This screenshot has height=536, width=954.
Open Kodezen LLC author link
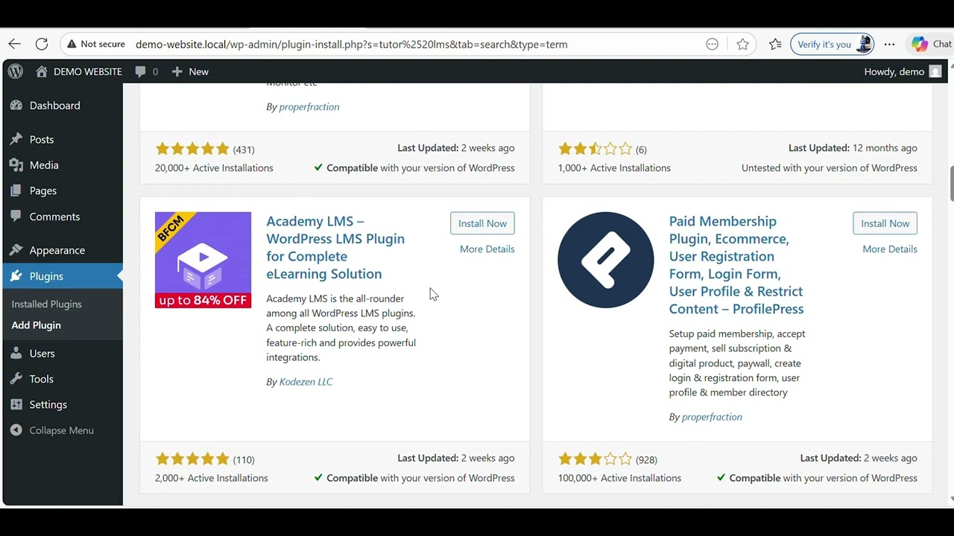[x=306, y=382]
